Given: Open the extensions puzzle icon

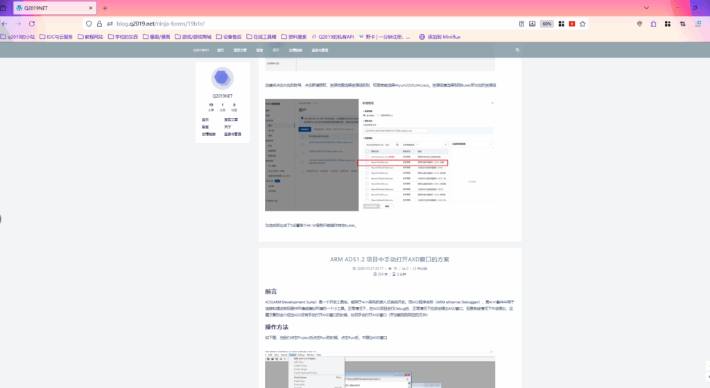Looking at the screenshot, I should (653, 24).
